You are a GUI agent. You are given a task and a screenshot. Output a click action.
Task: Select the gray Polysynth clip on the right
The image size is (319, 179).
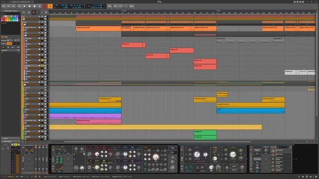coord(279,39)
